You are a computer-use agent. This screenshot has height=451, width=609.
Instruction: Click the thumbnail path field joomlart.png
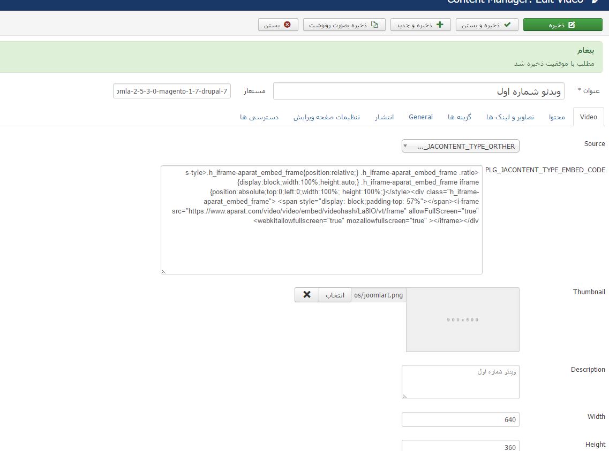click(378, 295)
